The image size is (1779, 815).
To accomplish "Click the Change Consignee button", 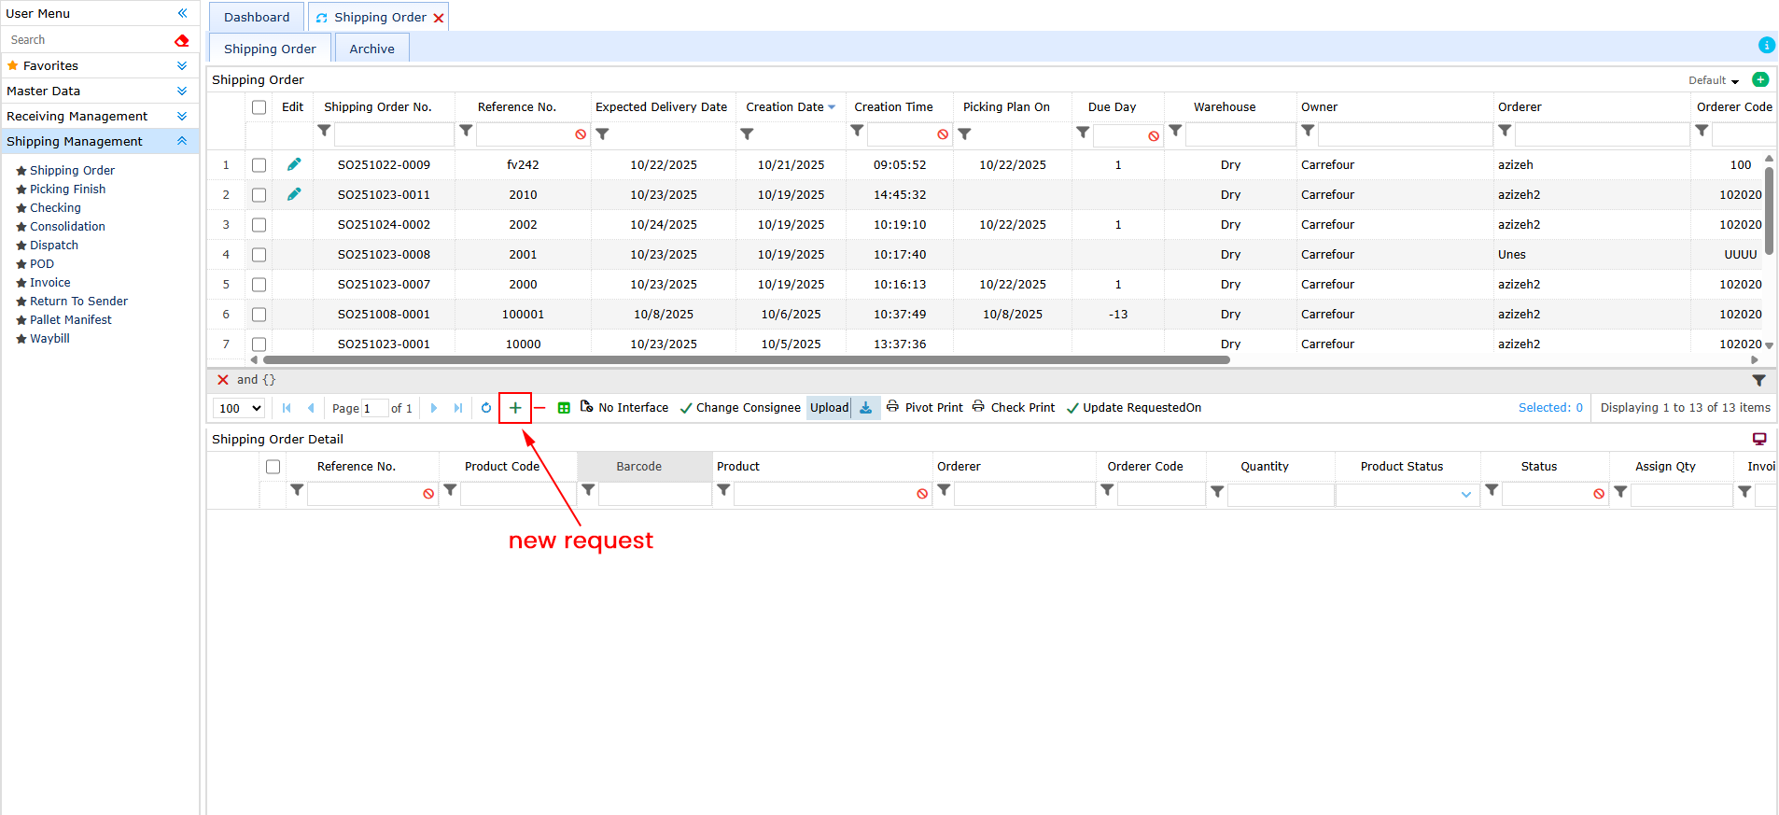I will [x=740, y=408].
